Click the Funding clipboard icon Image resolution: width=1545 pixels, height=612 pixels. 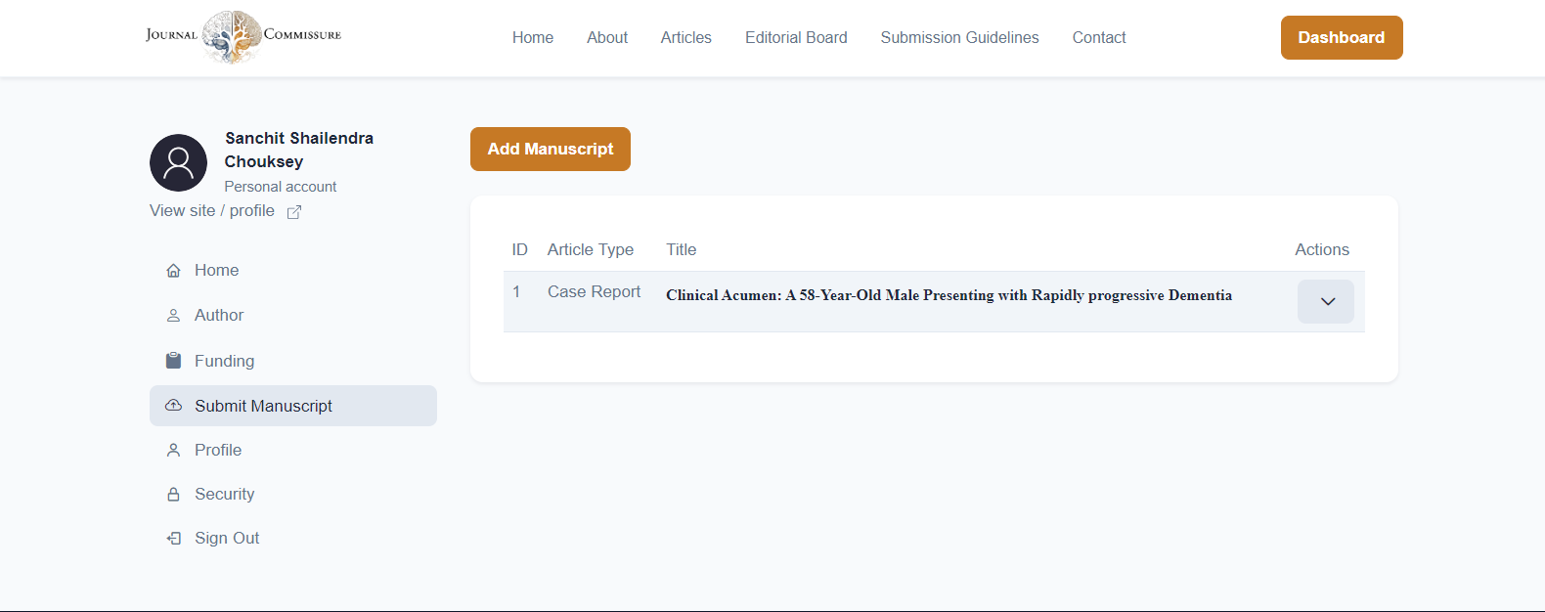[x=173, y=361]
